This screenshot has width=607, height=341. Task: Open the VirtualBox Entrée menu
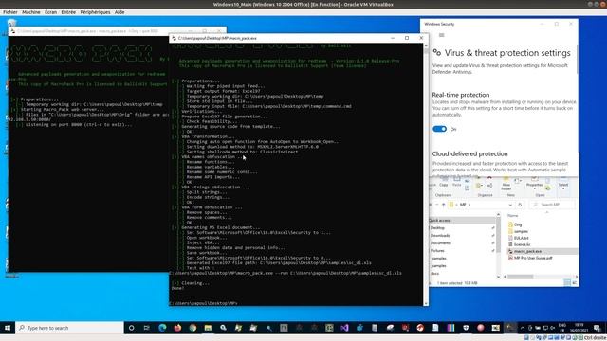(x=68, y=12)
